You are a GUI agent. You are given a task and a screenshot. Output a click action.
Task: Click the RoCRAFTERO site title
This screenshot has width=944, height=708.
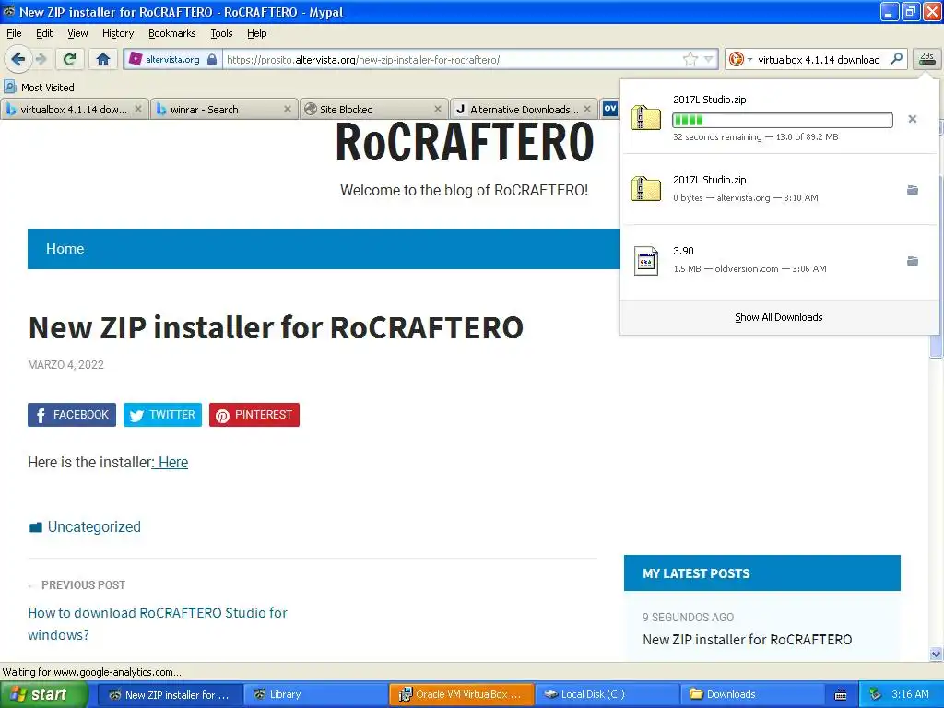pyautogui.click(x=465, y=143)
